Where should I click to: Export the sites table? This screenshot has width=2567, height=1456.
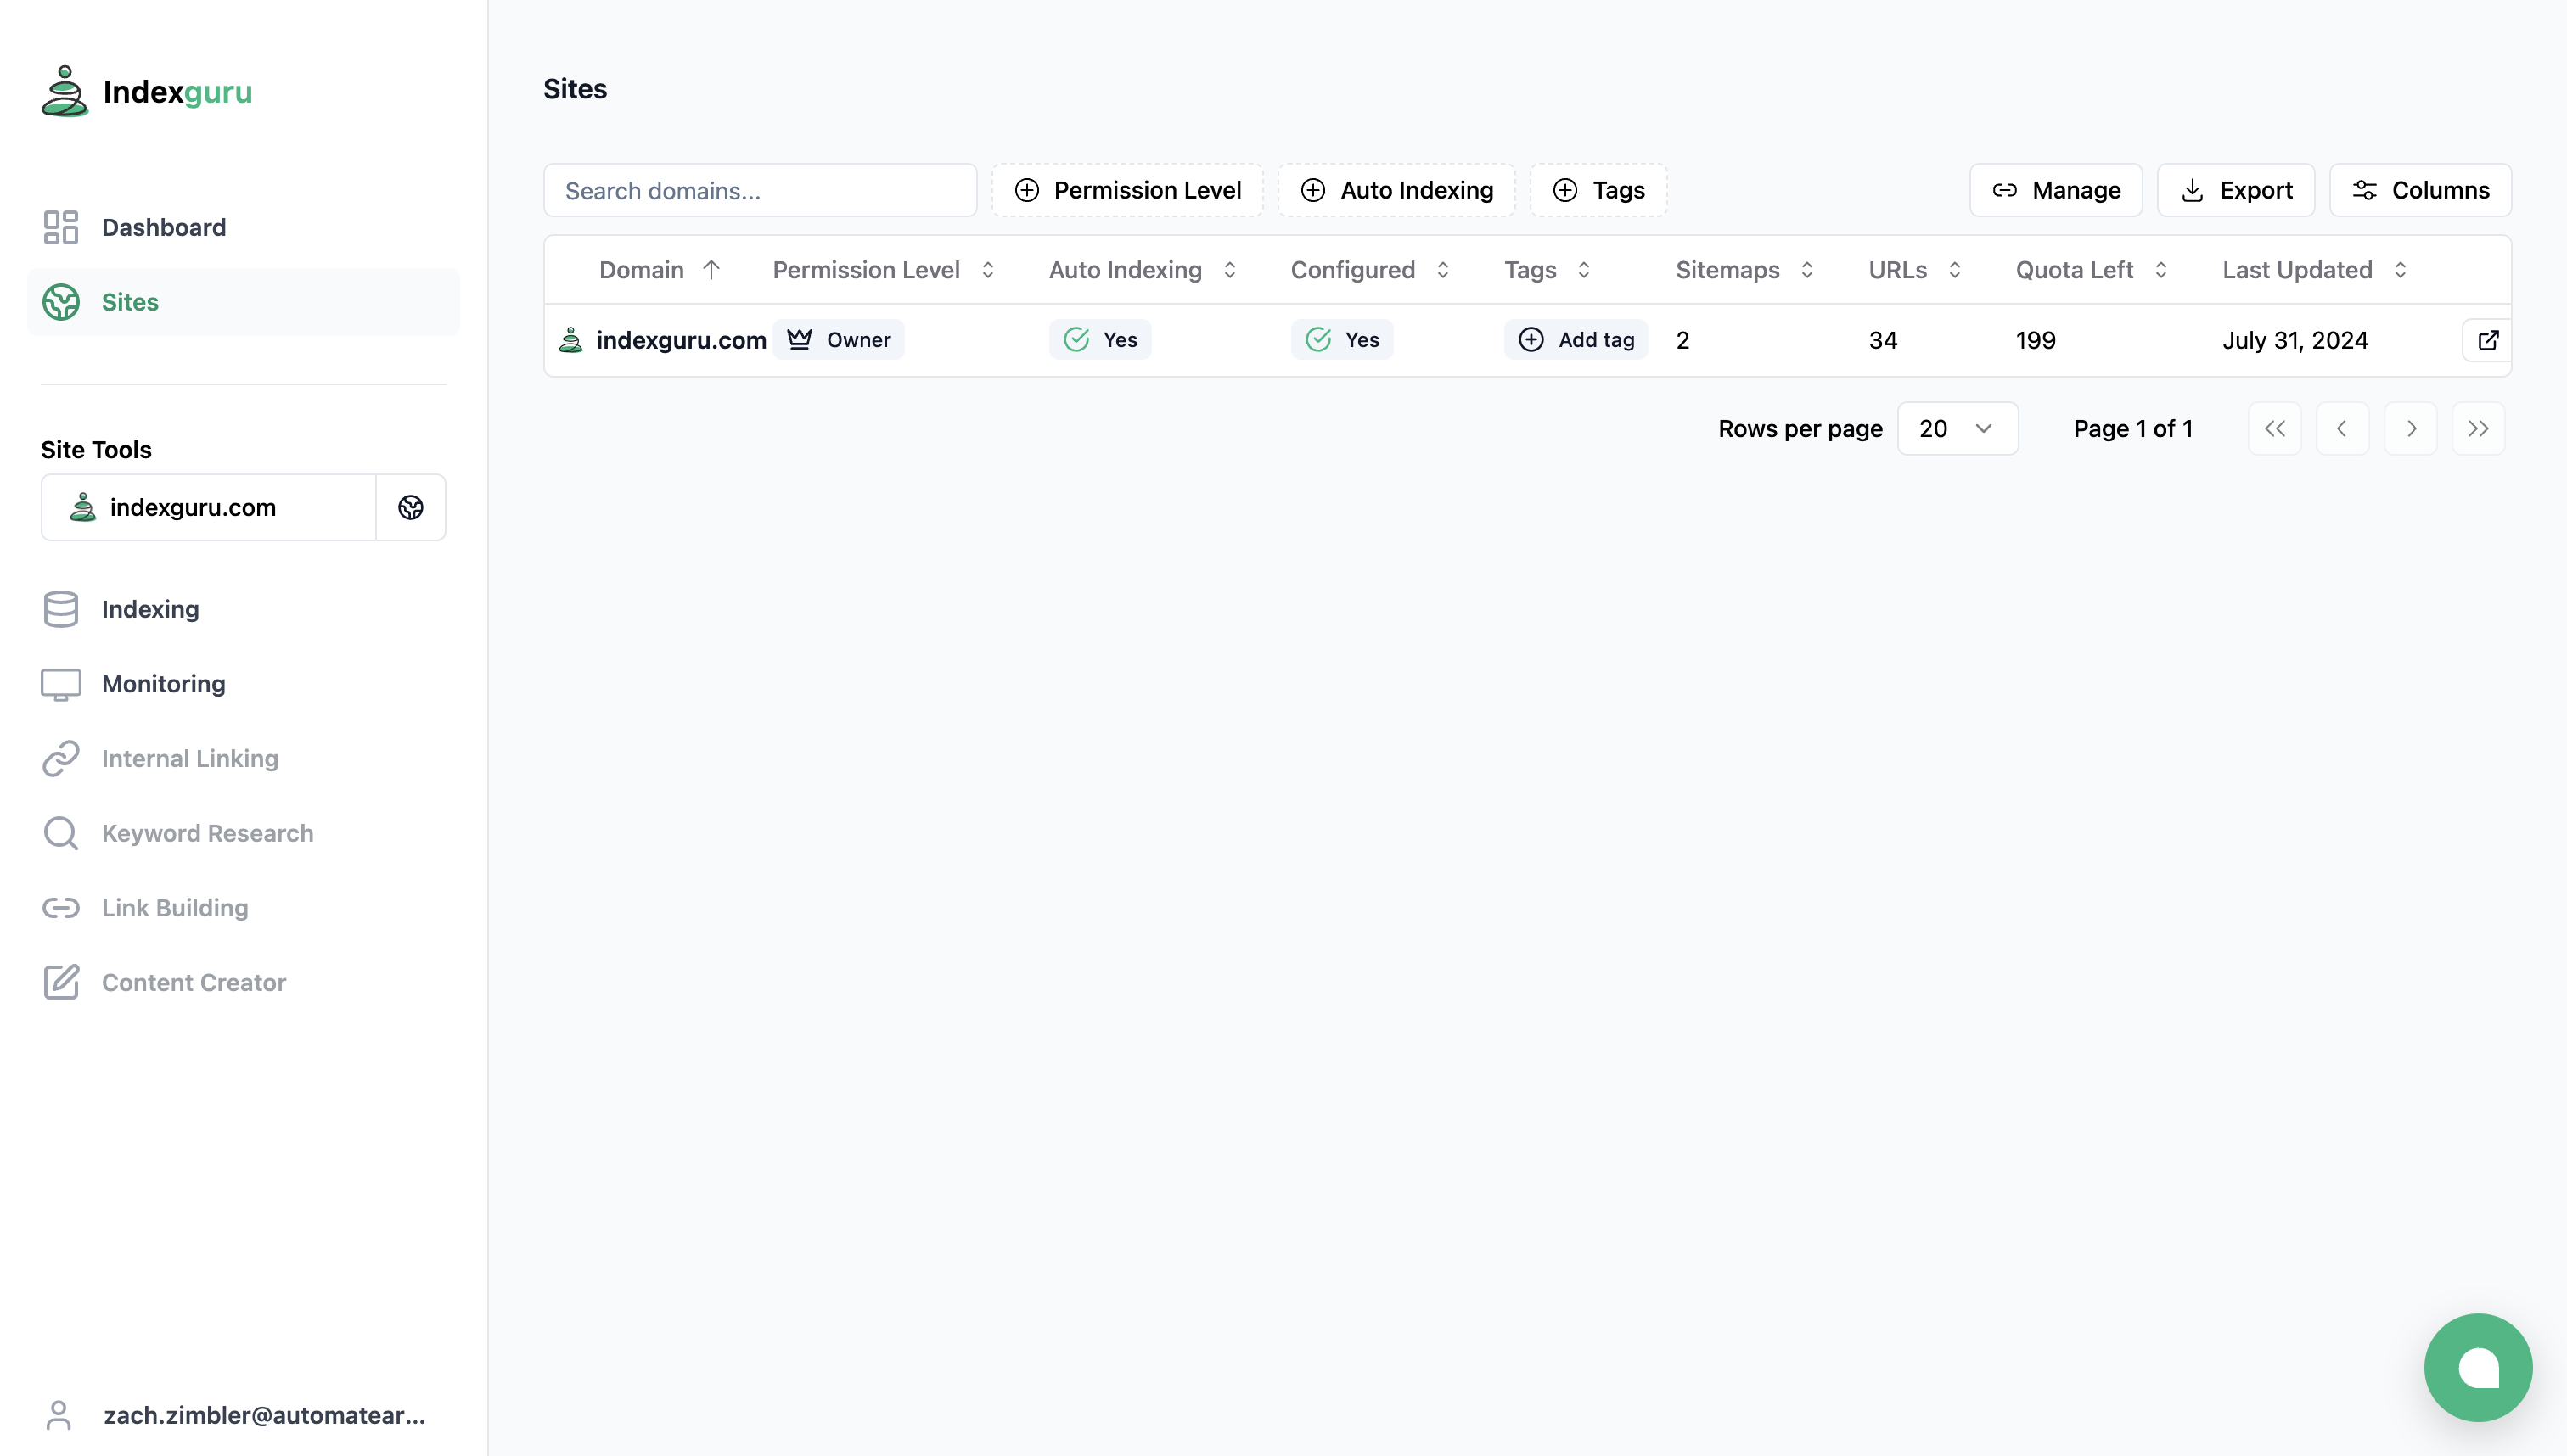pyautogui.click(x=2236, y=190)
